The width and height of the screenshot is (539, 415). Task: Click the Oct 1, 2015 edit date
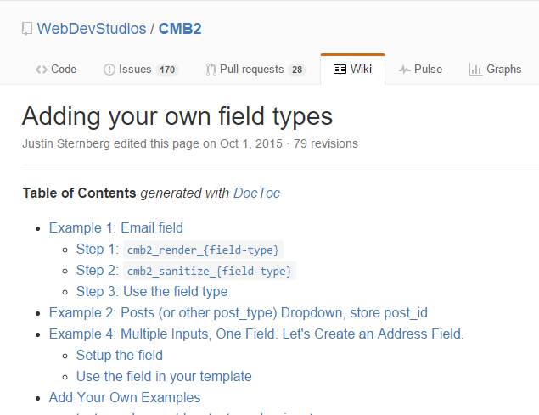click(x=251, y=143)
